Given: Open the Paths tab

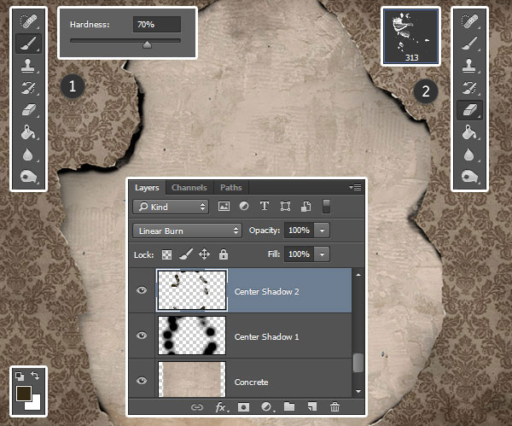Looking at the screenshot, I should tap(230, 188).
